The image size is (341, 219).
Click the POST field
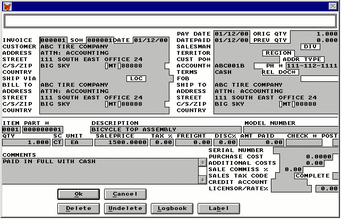click(336, 142)
